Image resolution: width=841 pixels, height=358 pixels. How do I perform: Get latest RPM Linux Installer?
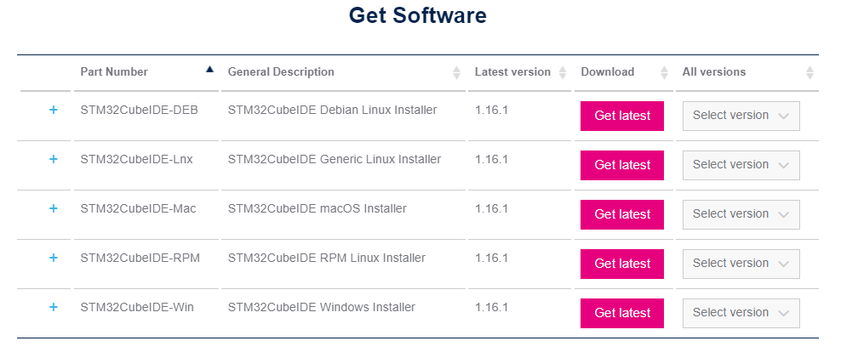622,264
